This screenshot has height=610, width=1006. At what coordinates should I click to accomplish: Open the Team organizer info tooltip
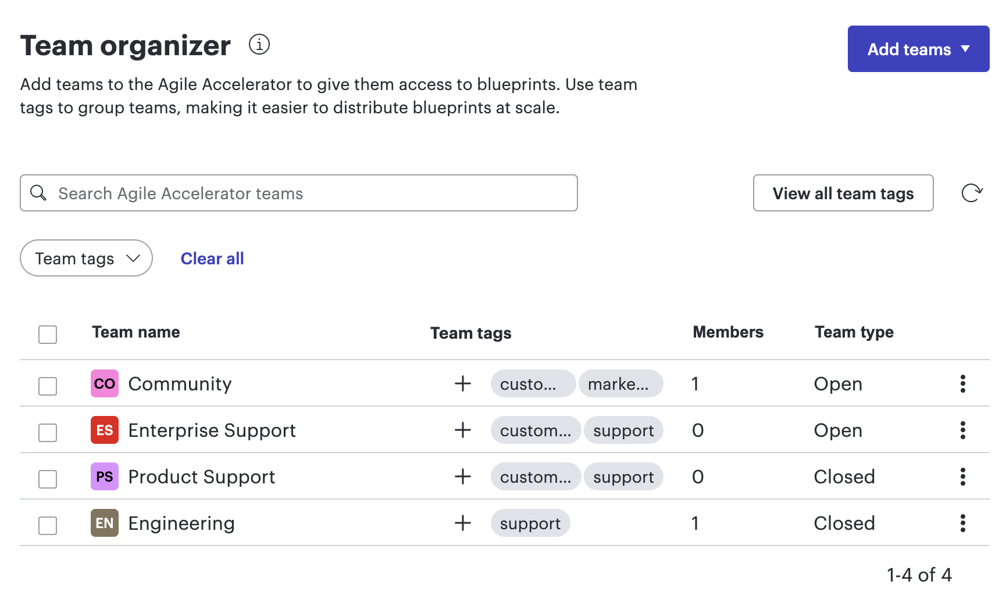259,44
